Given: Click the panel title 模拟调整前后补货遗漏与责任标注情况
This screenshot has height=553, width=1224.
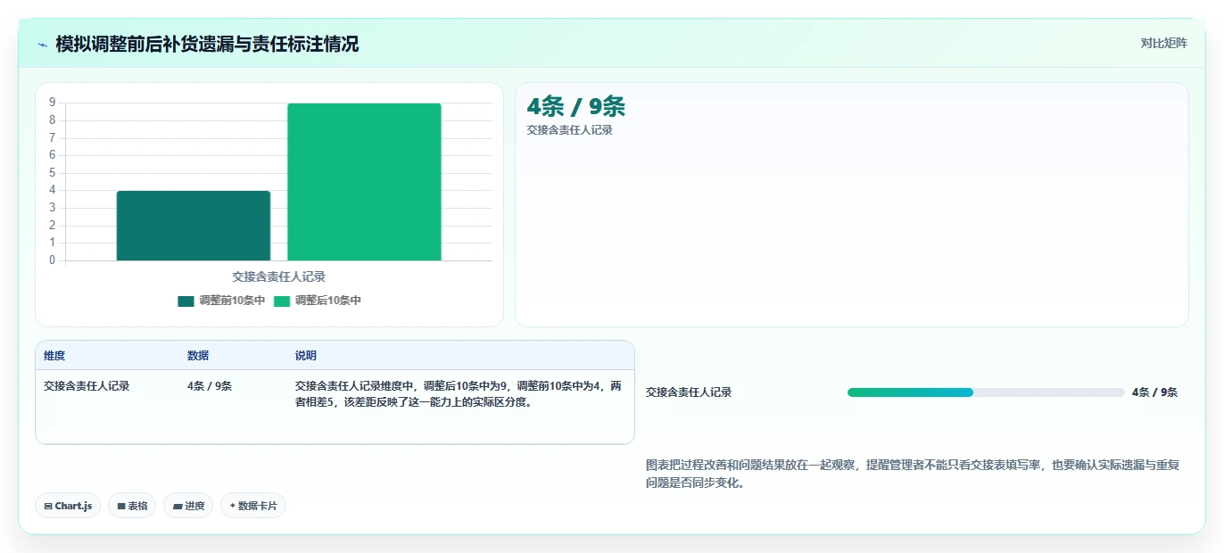Looking at the screenshot, I should 207,44.
